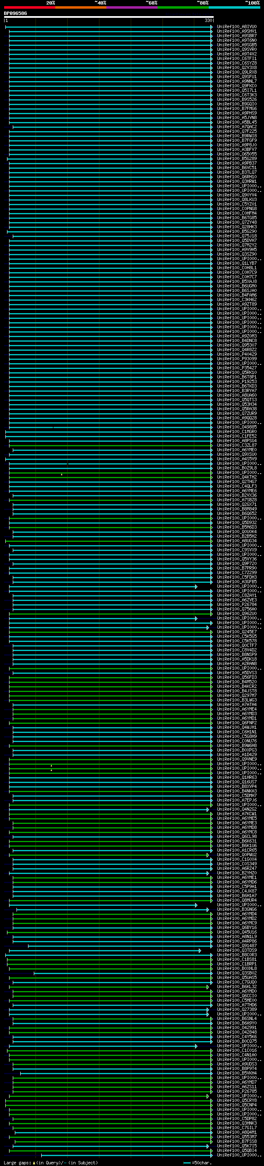Click hit label UniRef100_C6T3K3
264x1166 pixels.
(x=237, y=95)
